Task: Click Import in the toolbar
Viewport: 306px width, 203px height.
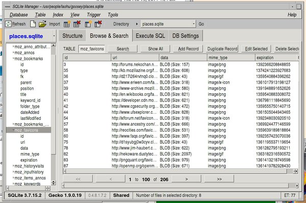Action: [55, 24]
